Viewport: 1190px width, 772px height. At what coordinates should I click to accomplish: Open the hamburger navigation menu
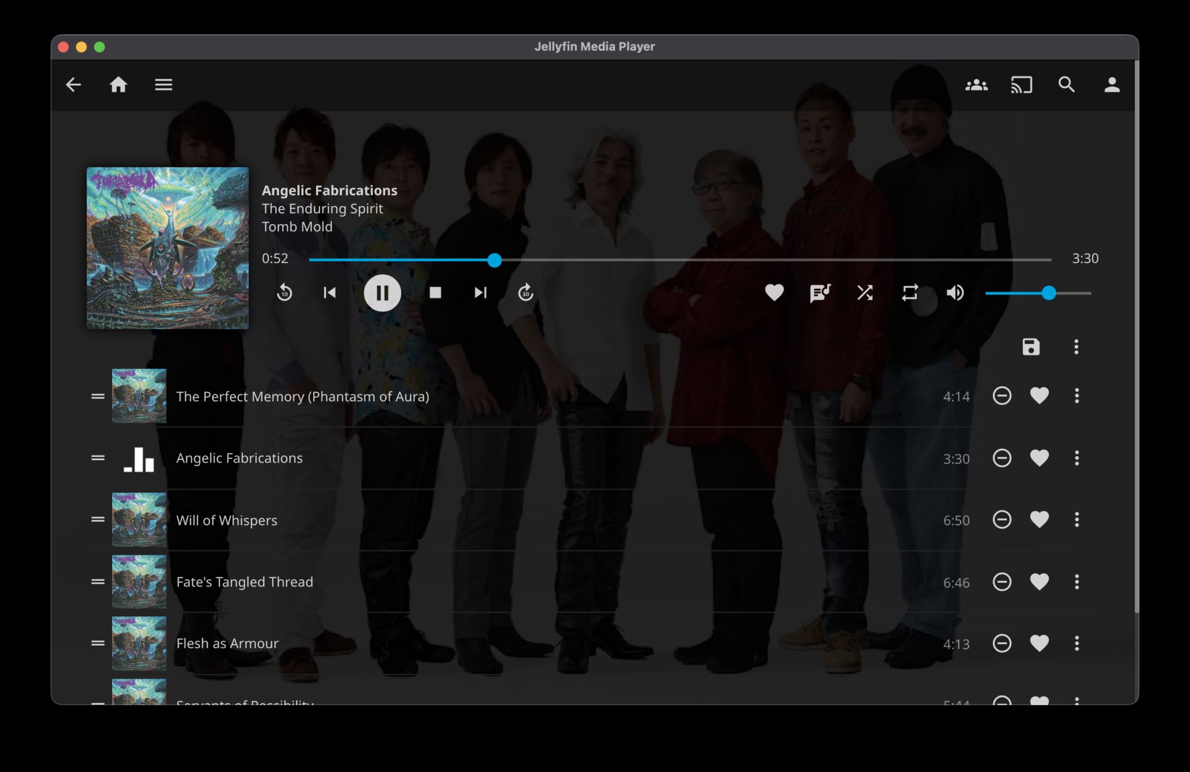click(x=163, y=85)
